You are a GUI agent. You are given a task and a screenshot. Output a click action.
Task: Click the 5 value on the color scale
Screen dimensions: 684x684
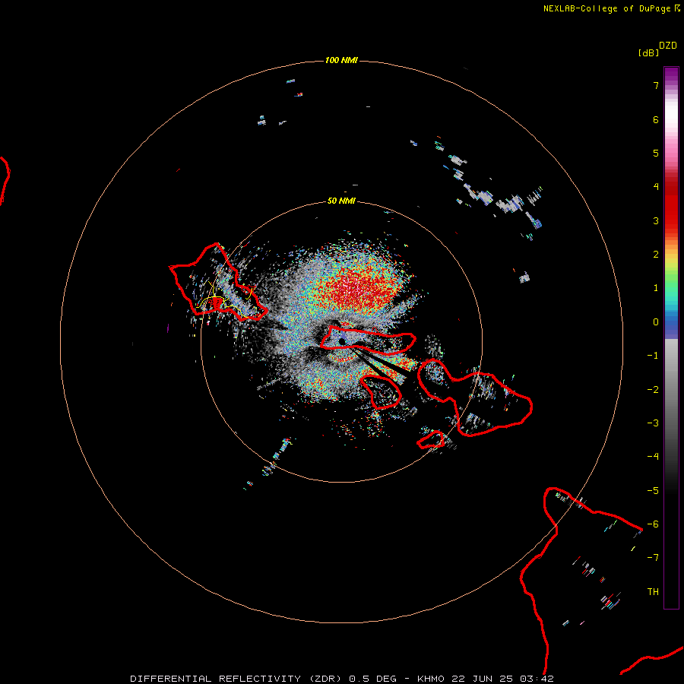(x=656, y=153)
